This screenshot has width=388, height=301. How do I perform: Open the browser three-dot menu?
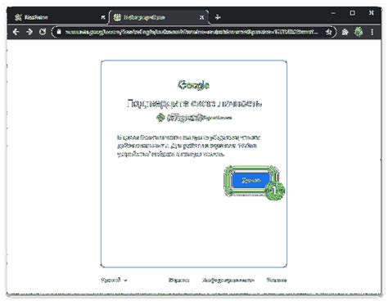pos(372,32)
